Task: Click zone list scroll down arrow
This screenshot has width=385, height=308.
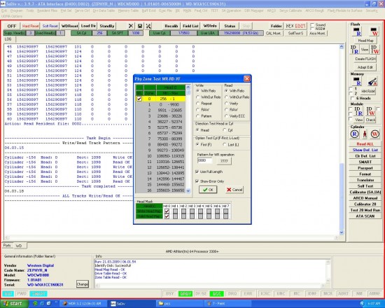Action: (188, 190)
